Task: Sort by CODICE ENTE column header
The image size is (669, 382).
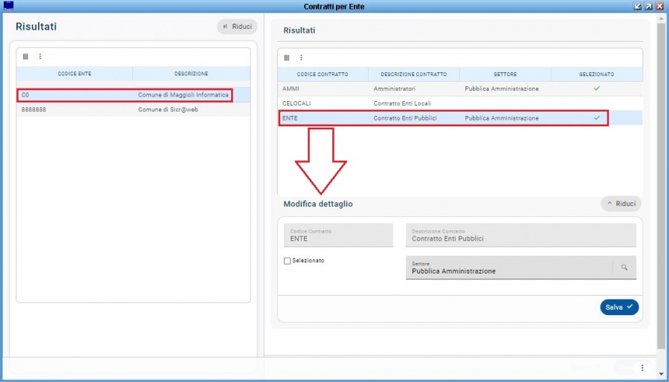Action: click(x=74, y=74)
